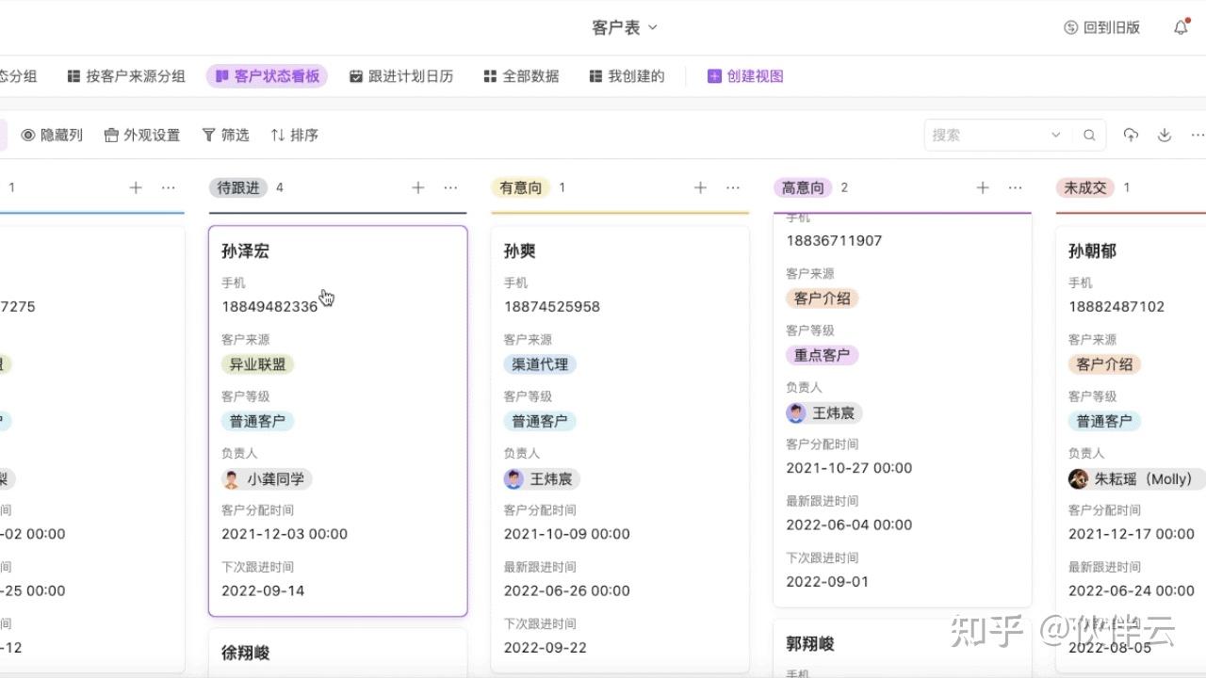Click 客户介绍 tag in 高意向 card
This screenshot has height=678, width=1206.
823,299
